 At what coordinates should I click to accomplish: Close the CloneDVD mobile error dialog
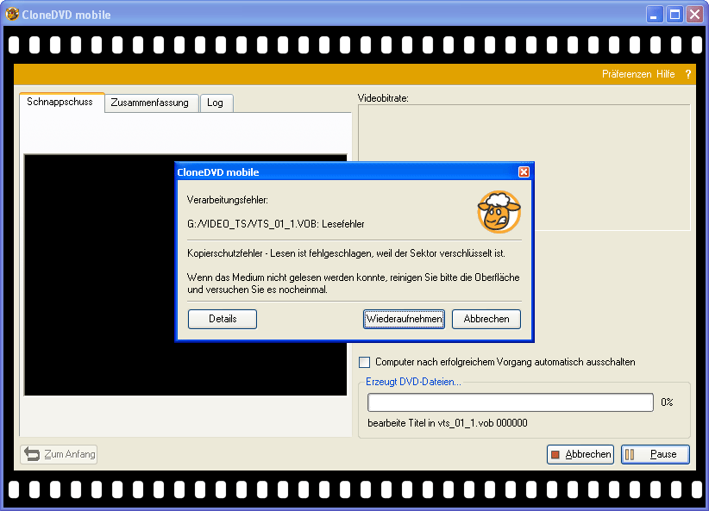tap(524, 172)
